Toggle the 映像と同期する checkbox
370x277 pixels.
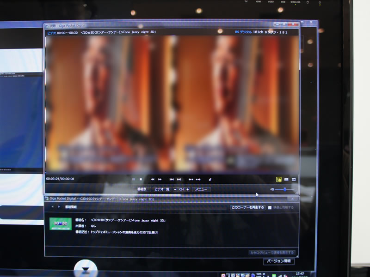[270, 207]
